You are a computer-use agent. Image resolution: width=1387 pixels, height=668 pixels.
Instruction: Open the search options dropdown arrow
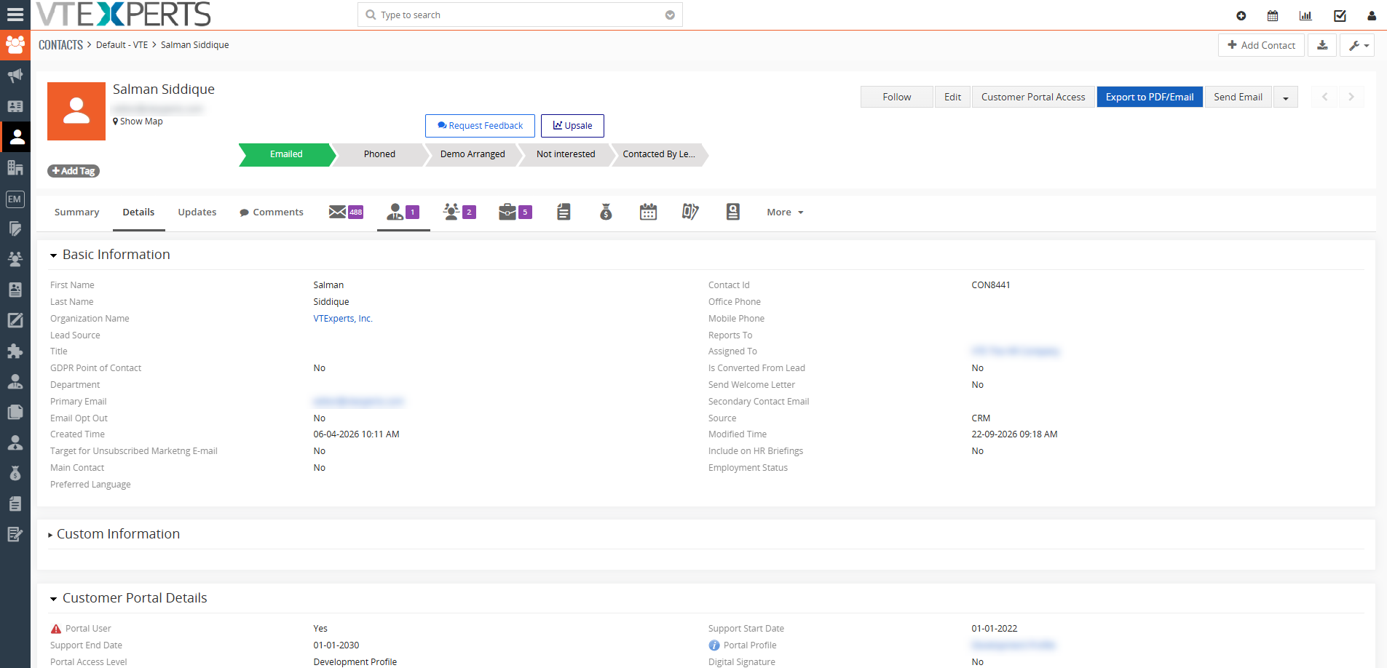pos(670,15)
